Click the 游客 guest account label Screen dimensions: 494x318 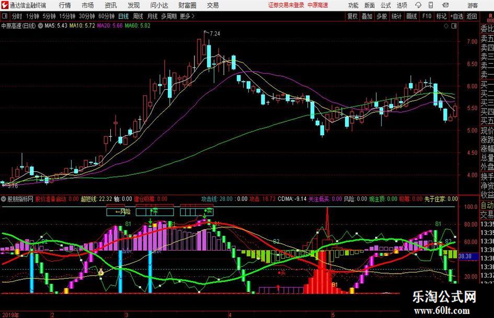473,5
